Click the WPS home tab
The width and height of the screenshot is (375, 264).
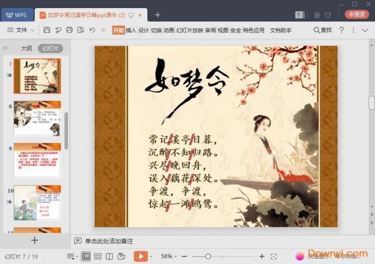click(x=17, y=15)
